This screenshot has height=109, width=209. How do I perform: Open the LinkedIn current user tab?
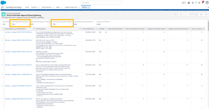point(71,7)
